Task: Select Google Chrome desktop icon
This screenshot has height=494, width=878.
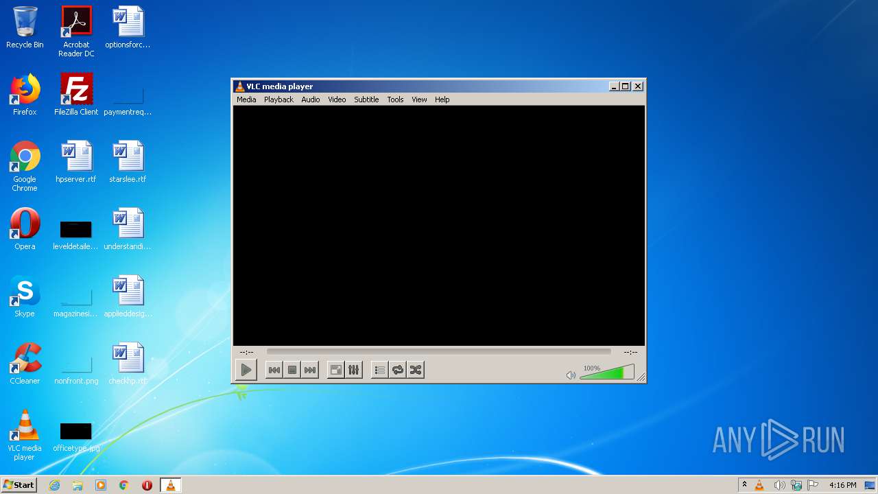Action: (x=25, y=166)
